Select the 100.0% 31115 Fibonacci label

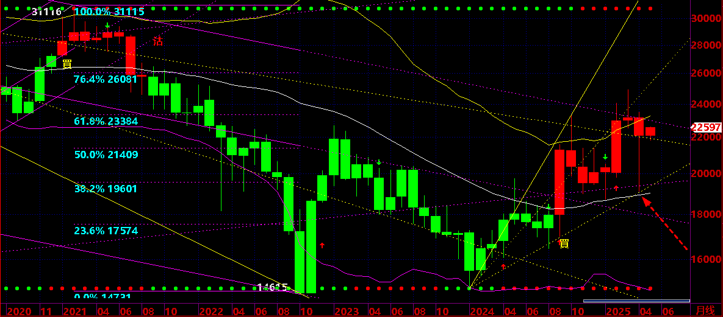coord(109,12)
